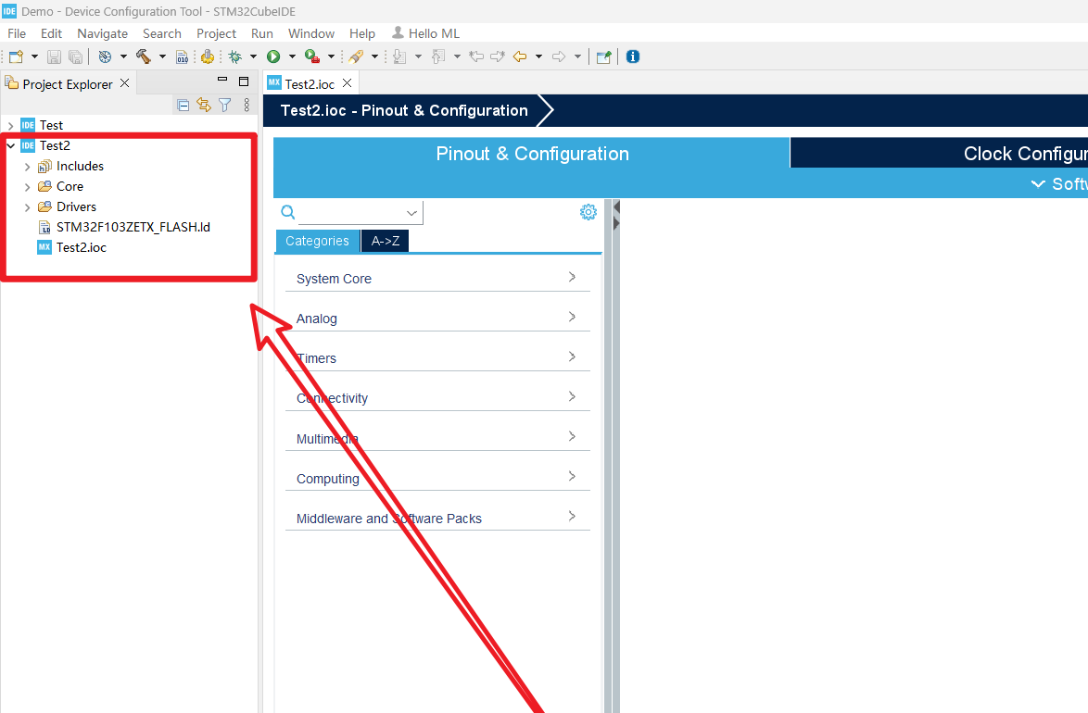
Task: Open the Run configurations dropdown arrow
Action: (x=292, y=56)
